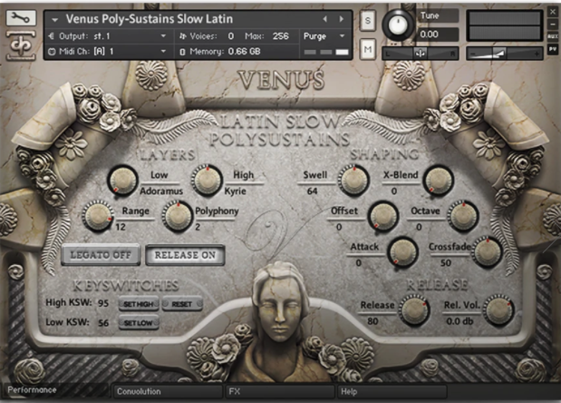Click the volume slider in the header
This screenshot has height=403, width=561.
505,54
